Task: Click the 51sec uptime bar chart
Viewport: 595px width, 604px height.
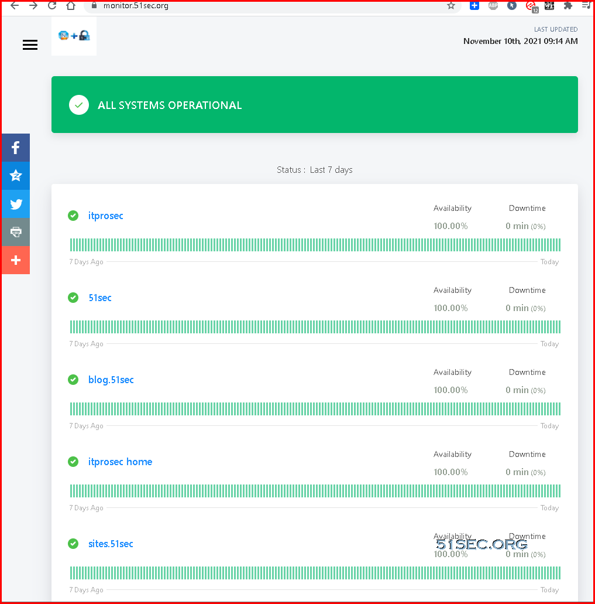Action: [x=315, y=327]
